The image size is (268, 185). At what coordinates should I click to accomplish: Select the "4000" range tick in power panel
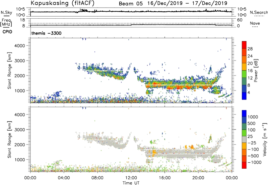click(20, 46)
